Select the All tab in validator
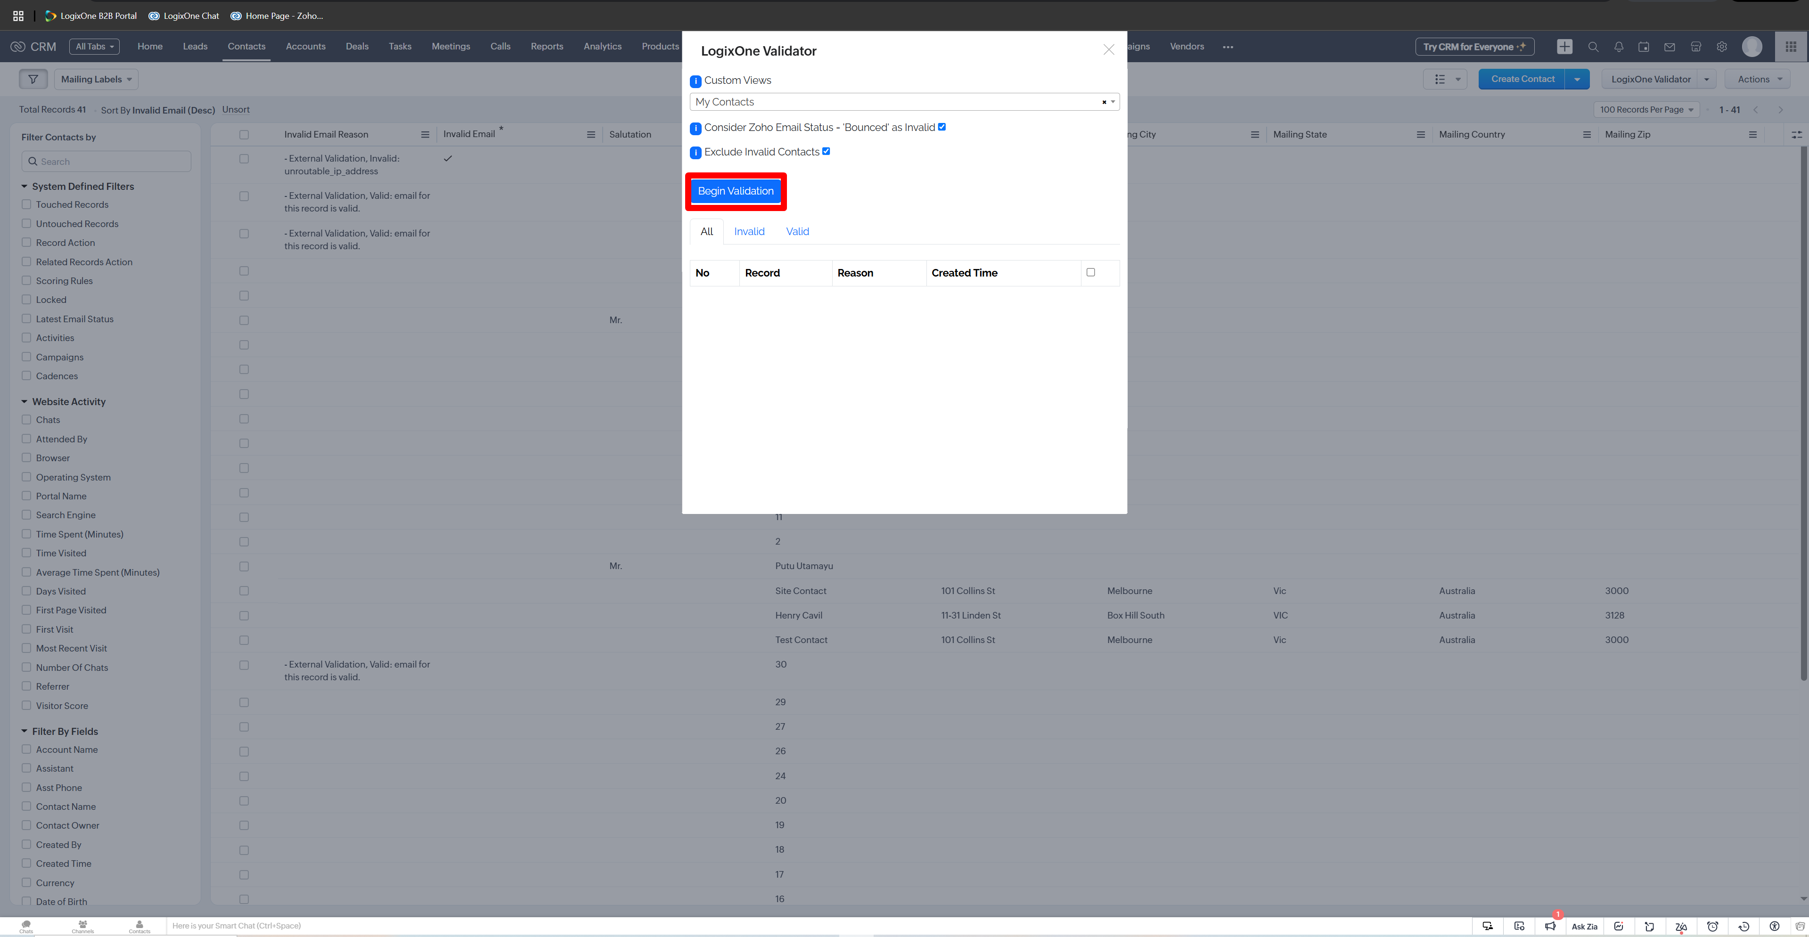Screen dimensions: 1809x937 [706, 232]
